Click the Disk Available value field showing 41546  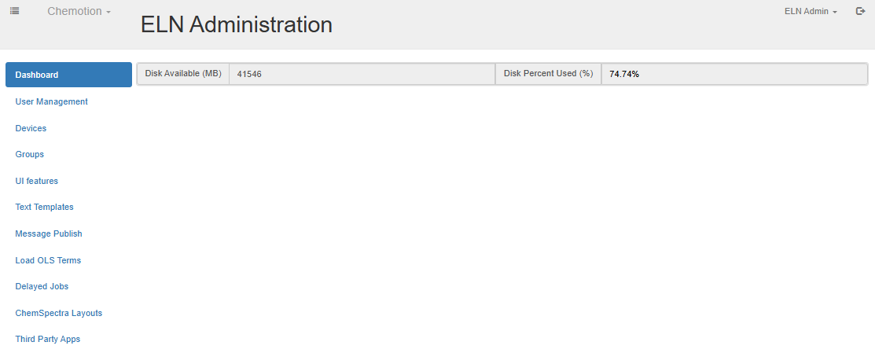tap(362, 74)
